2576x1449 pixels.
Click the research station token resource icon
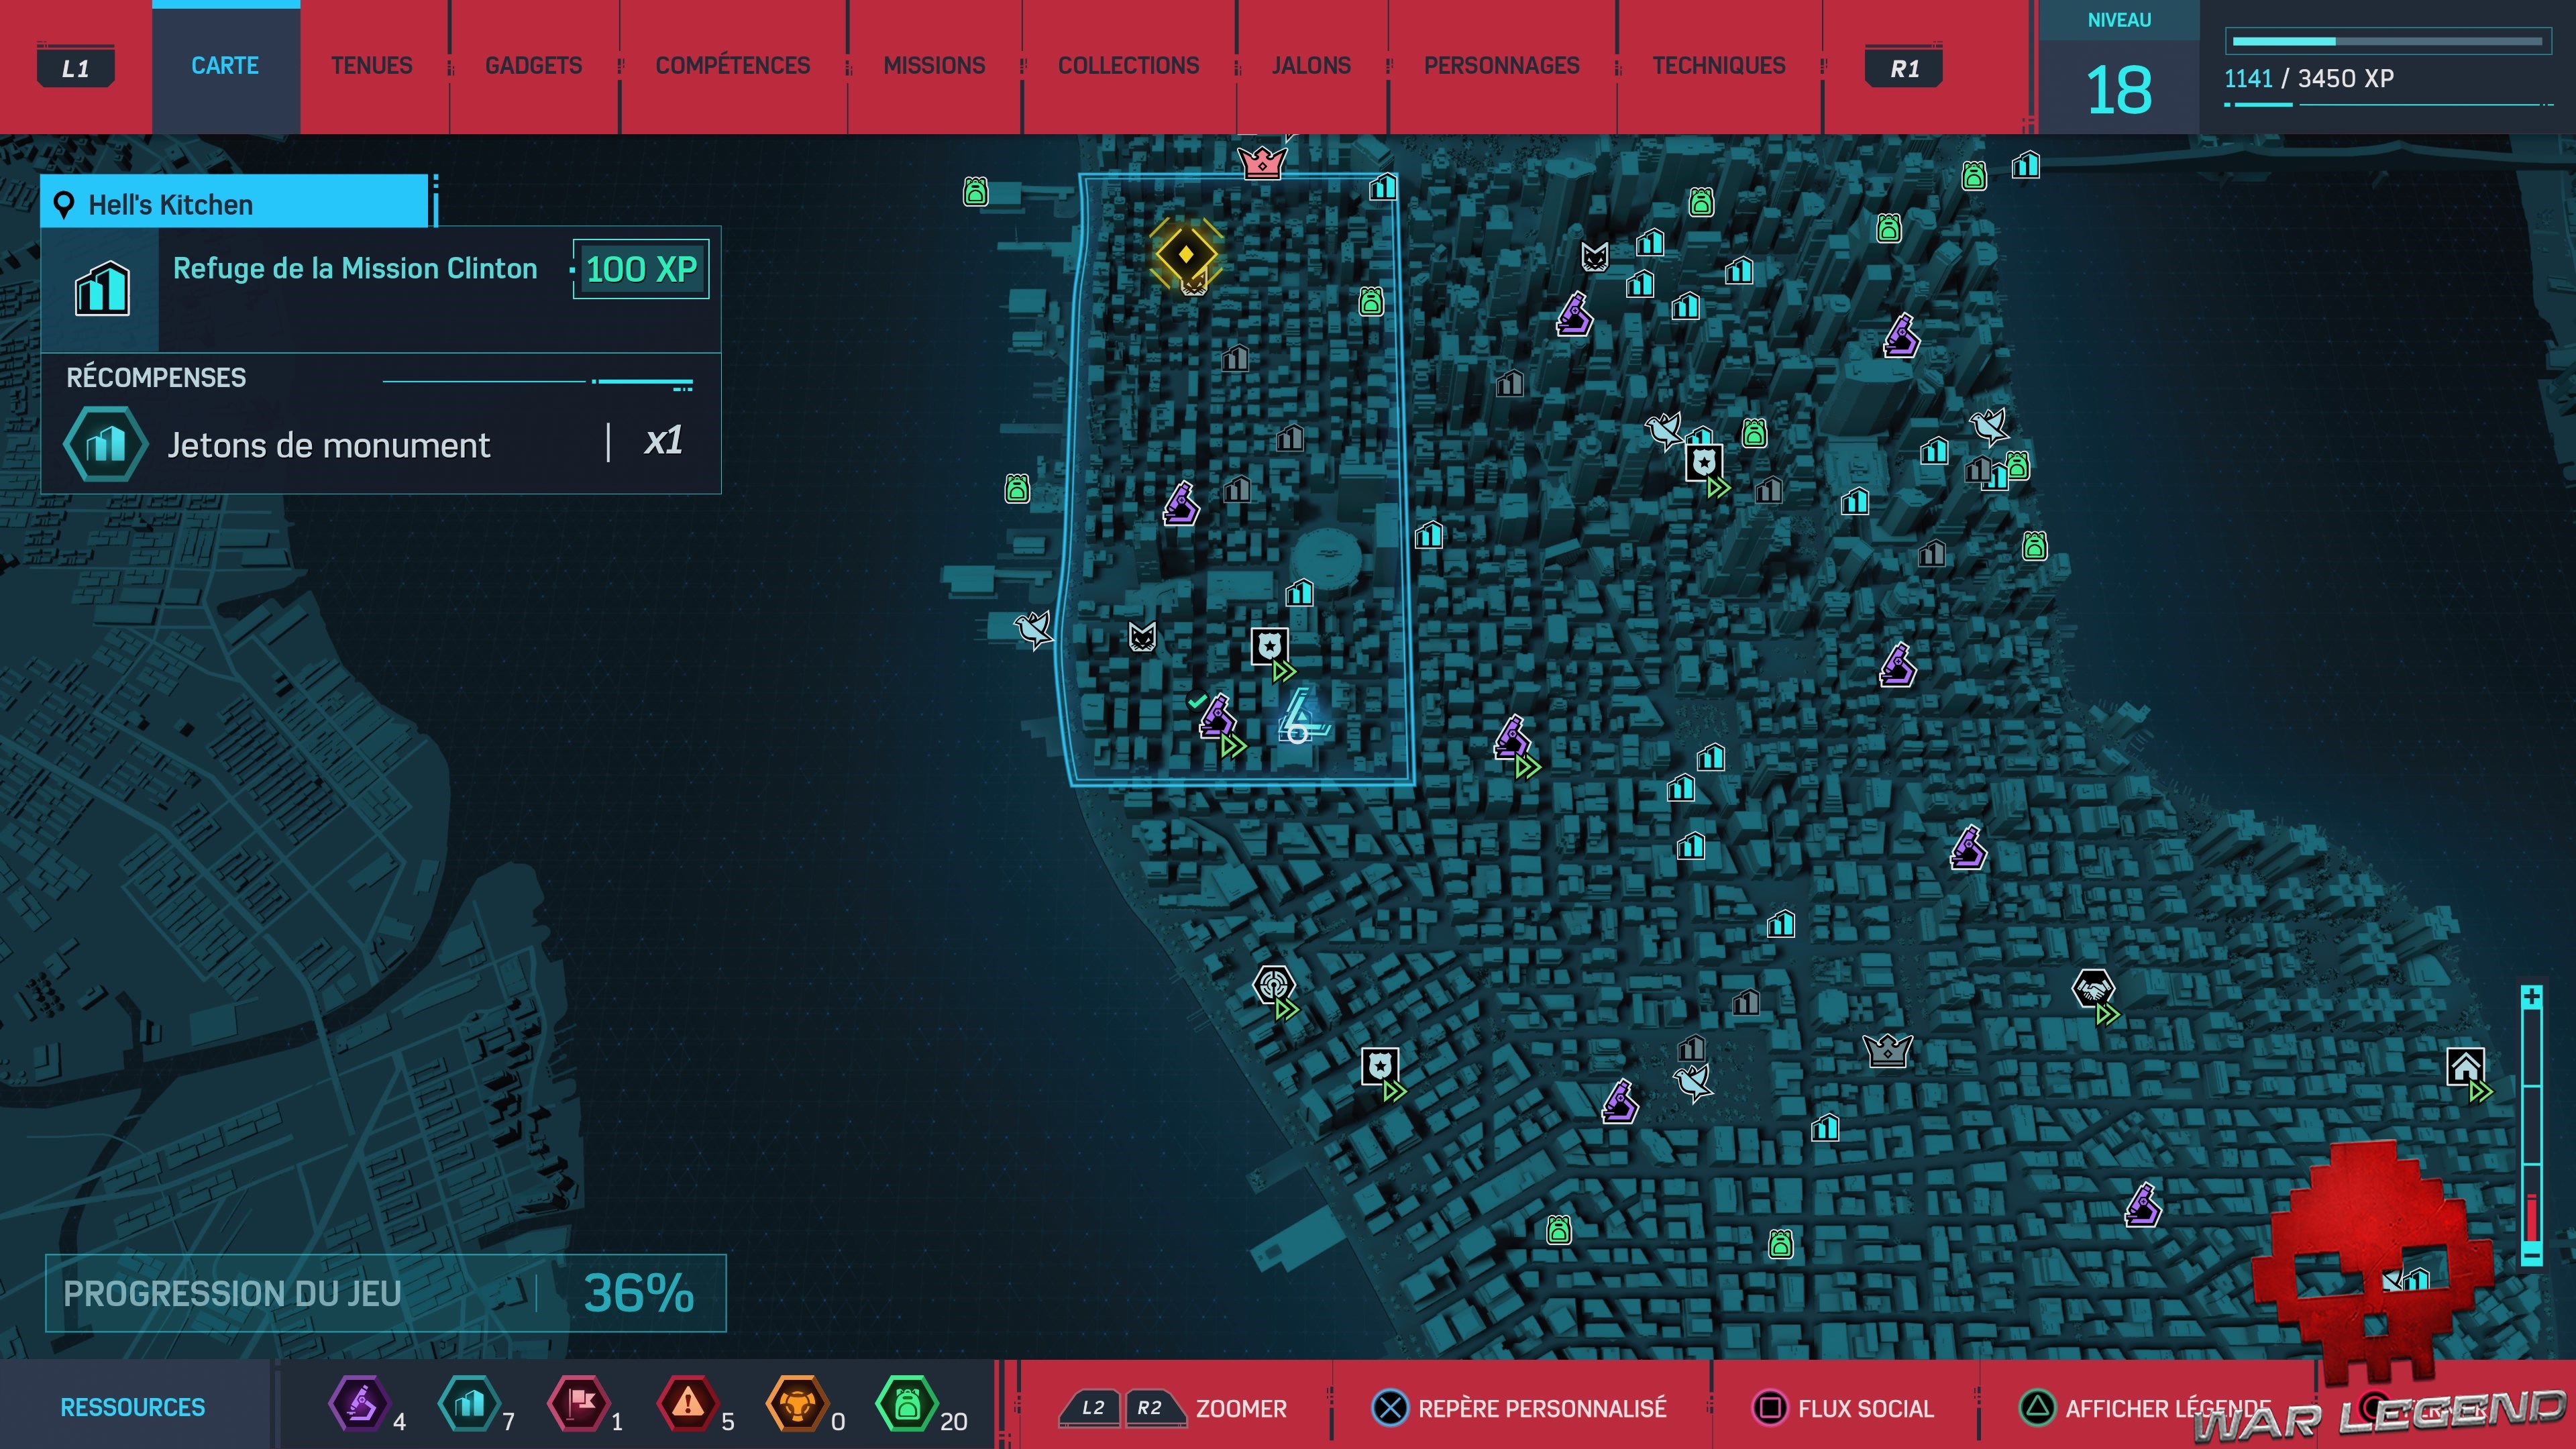(x=359, y=1404)
